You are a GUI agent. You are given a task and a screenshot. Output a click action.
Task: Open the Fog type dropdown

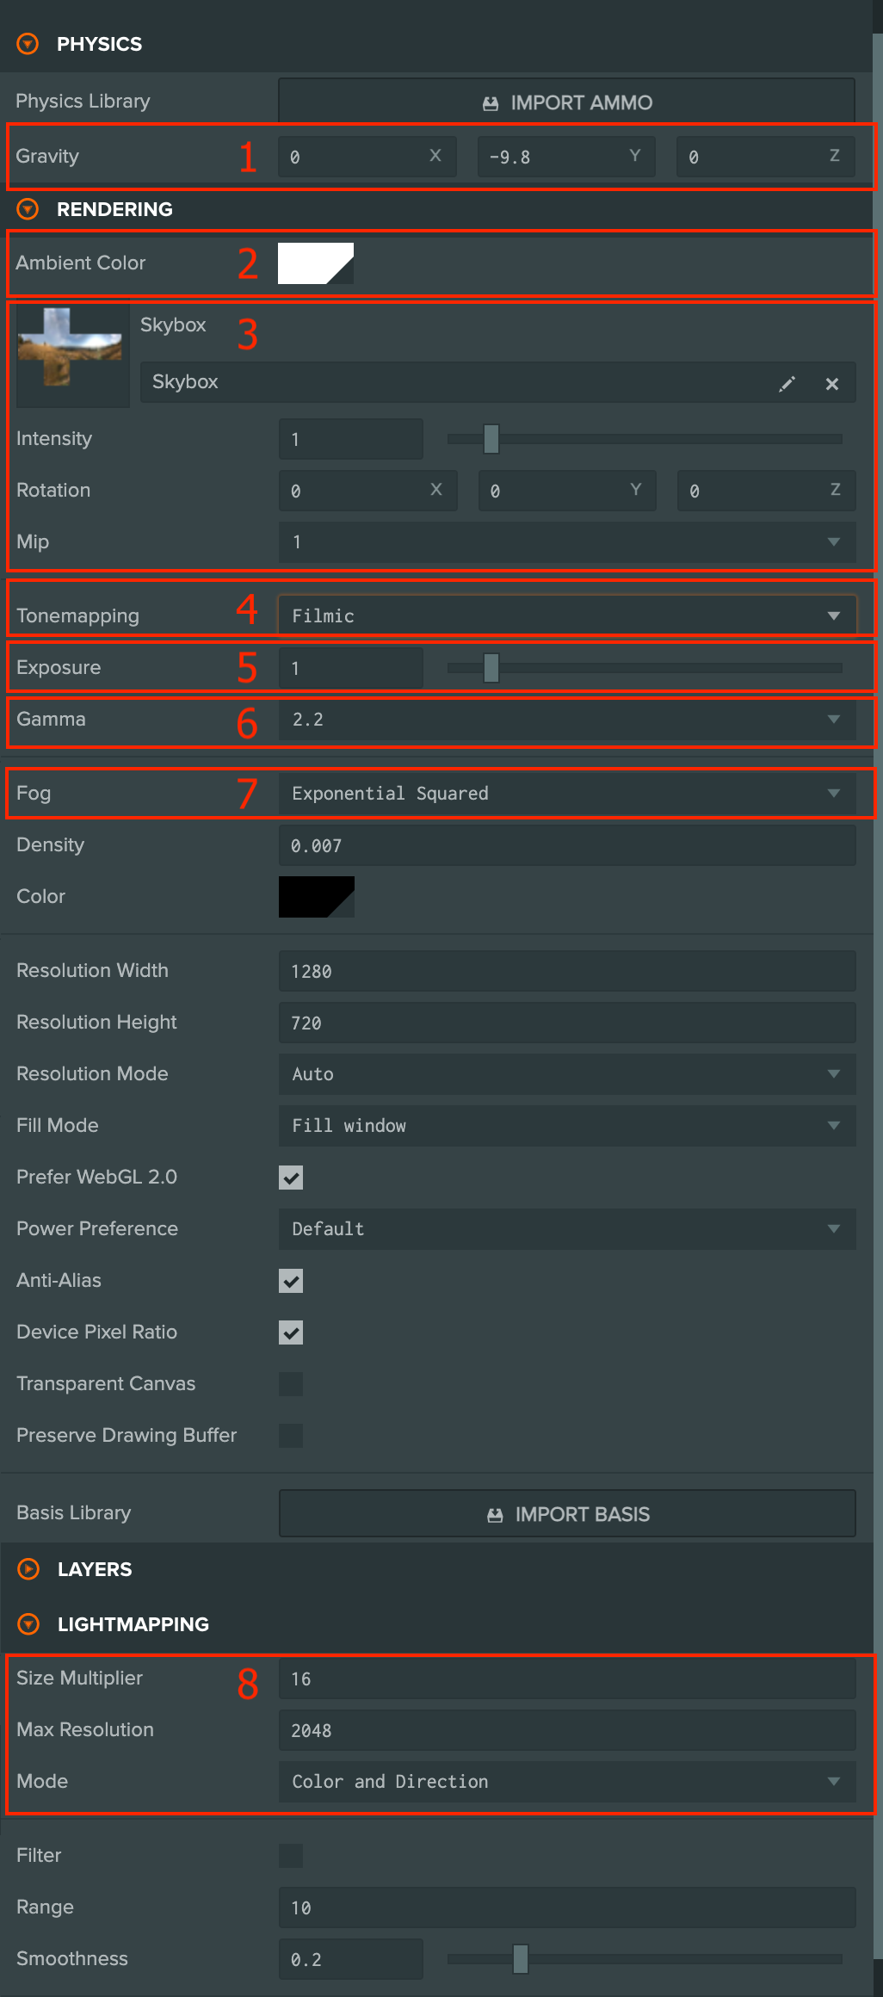[x=567, y=794]
